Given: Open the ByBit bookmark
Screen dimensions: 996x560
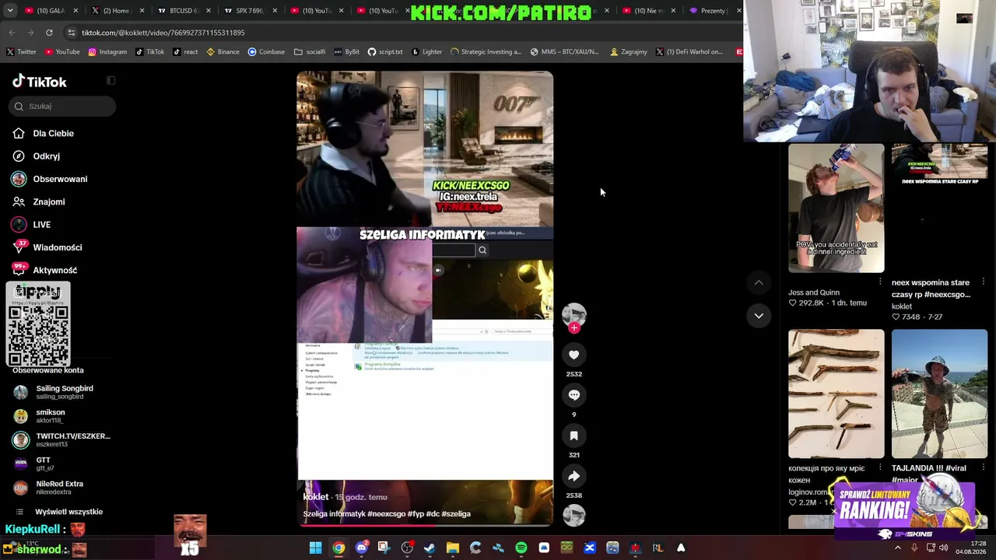Looking at the screenshot, I should [346, 52].
